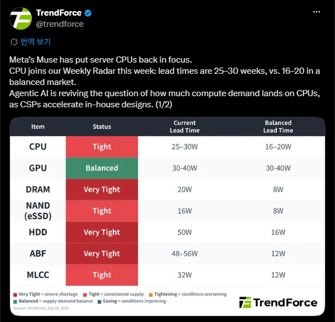Screen dimensions: 335x322
Task: Open the @trendforce handle link
Action: coord(60,24)
